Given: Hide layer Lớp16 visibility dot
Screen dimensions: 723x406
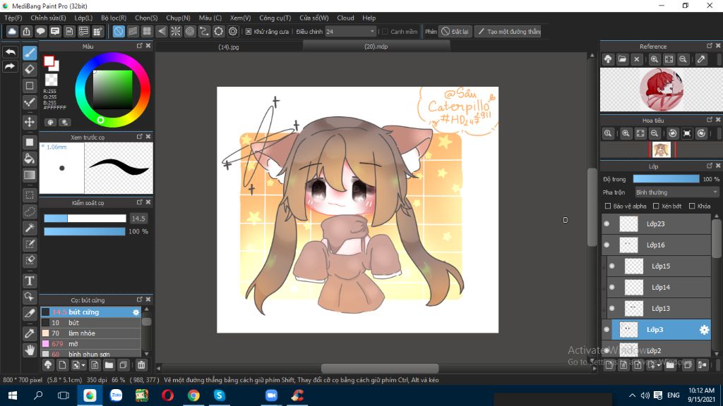Looking at the screenshot, I should (607, 245).
